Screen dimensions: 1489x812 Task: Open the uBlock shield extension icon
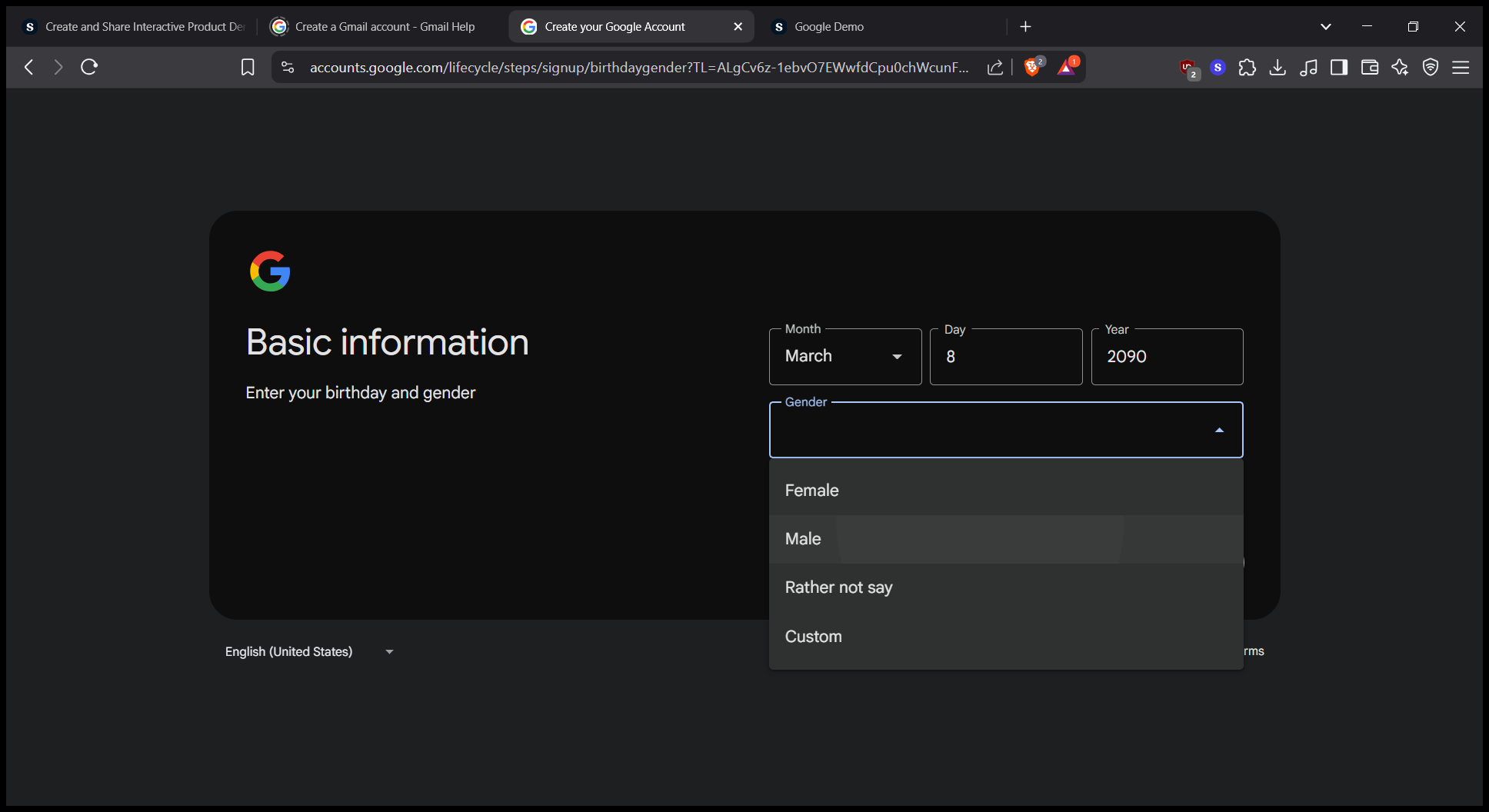coord(1189,68)
